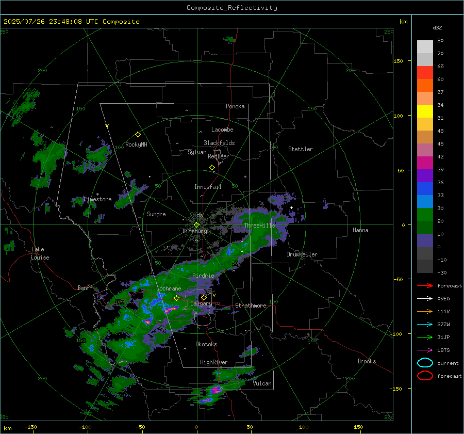This screenshot has width=464, height=434.
Task: Click the red forecast arrow in legend
Action: pos(425,285)
